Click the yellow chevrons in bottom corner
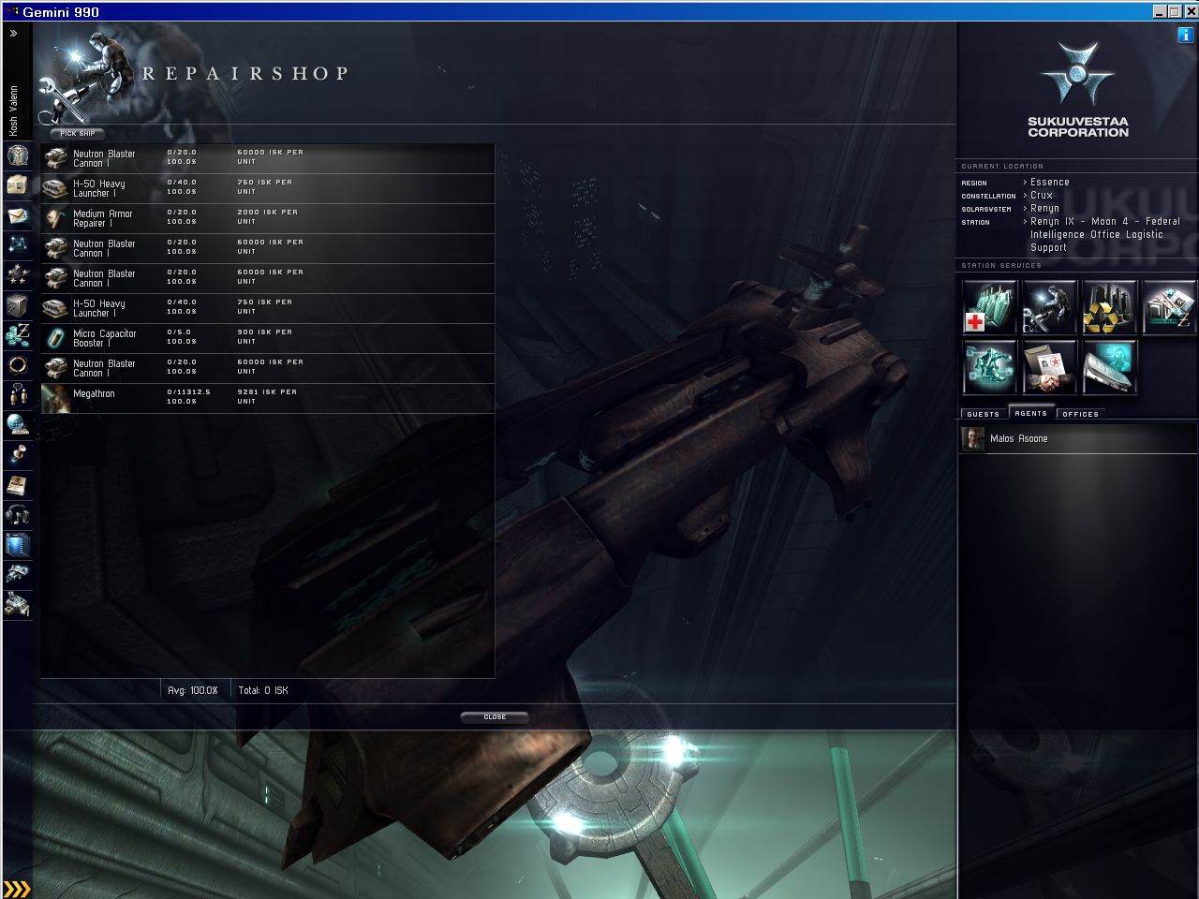Viewport: 1199px width, 899px height. [x=17, y=889]
